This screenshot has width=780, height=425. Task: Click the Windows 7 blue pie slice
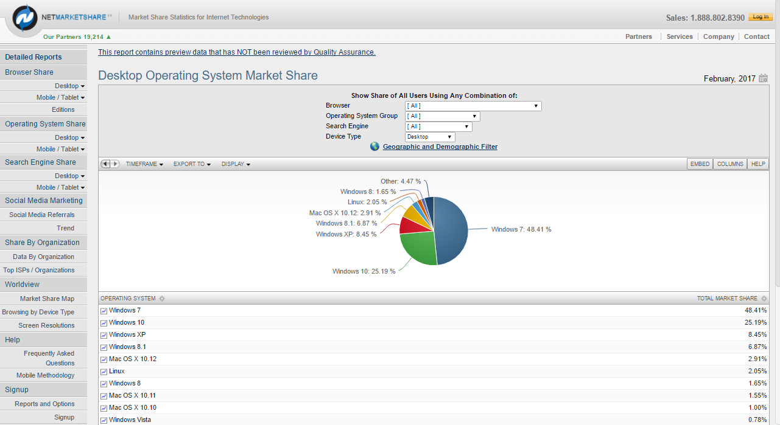click(x=452, y=231)
